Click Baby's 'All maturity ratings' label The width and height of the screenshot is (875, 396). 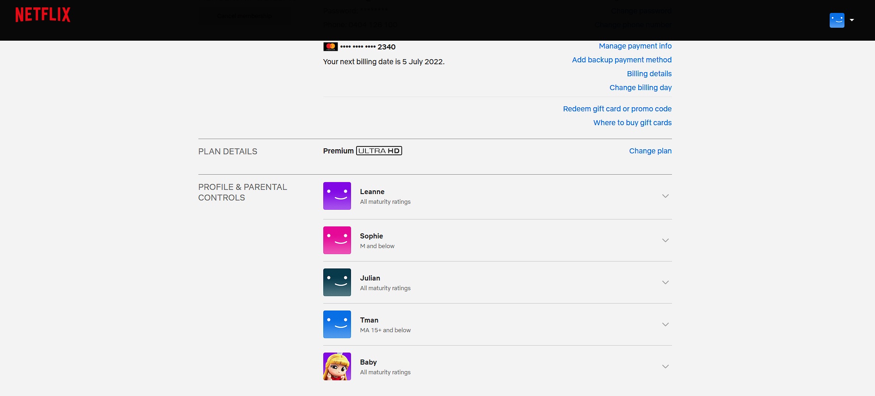(x=385, y=372)
